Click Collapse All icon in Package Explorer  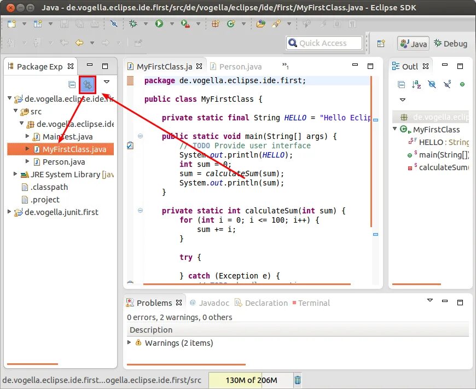click(72, 84)
